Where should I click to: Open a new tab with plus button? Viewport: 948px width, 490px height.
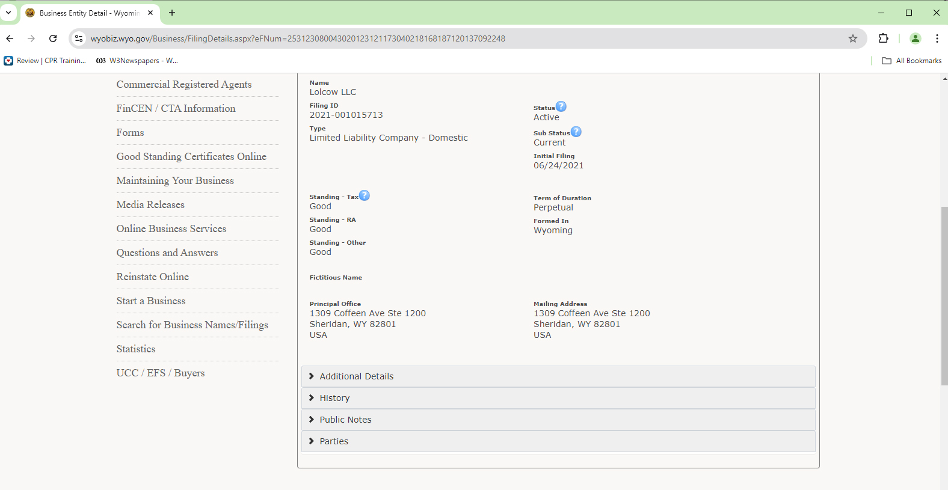(x=172, y=13)
